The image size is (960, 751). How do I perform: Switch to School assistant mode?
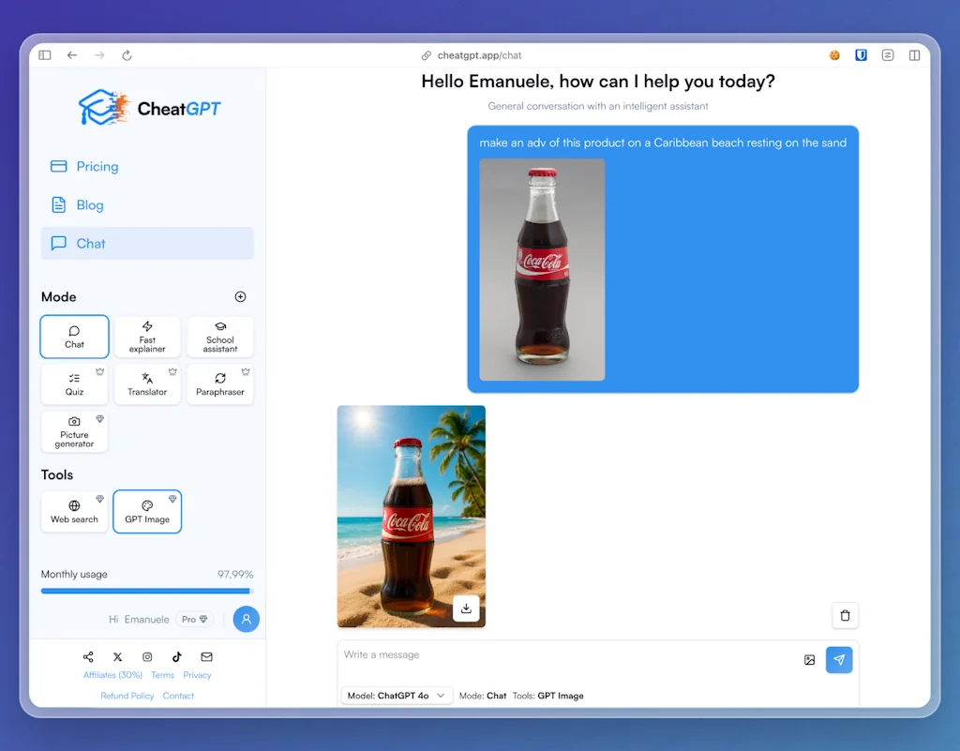(219, 337)
